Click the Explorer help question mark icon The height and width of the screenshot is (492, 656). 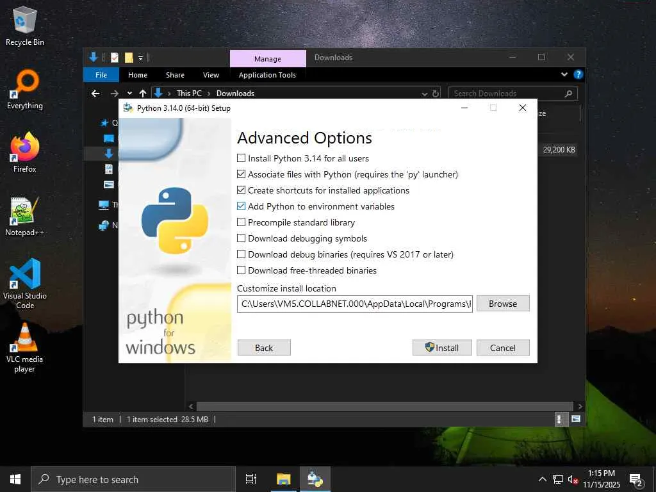578,74
